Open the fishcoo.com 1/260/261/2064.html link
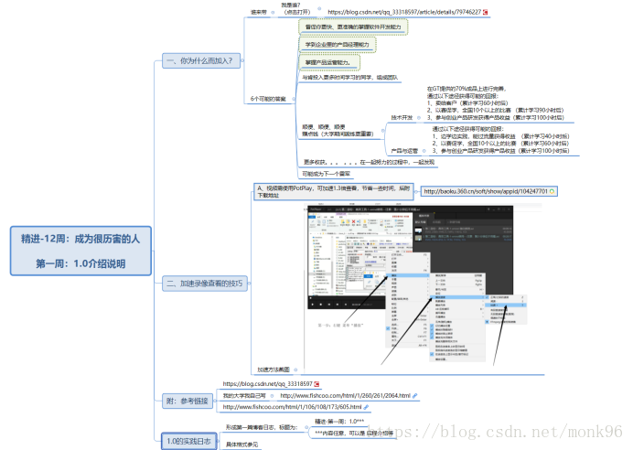 pos(345,396)
